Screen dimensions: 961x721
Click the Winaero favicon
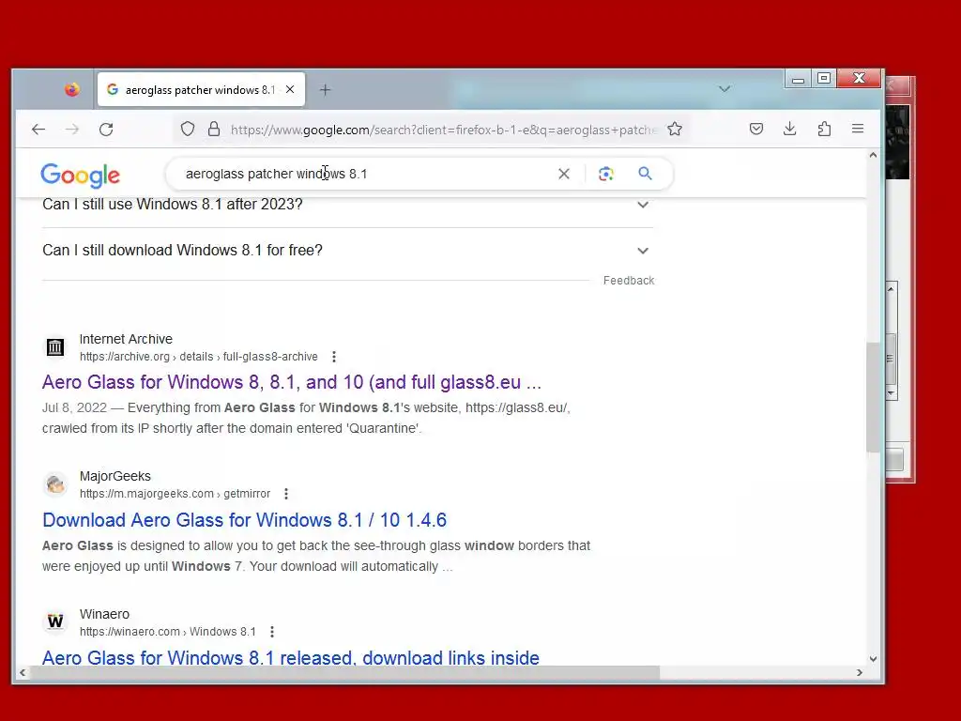(55, 621)
